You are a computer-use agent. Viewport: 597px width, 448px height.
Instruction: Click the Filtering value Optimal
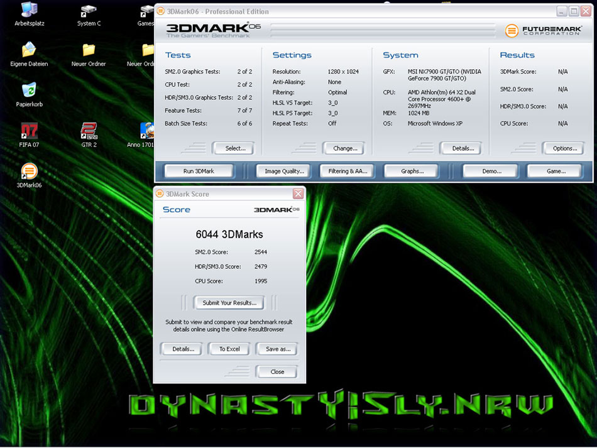pos(337,92)
